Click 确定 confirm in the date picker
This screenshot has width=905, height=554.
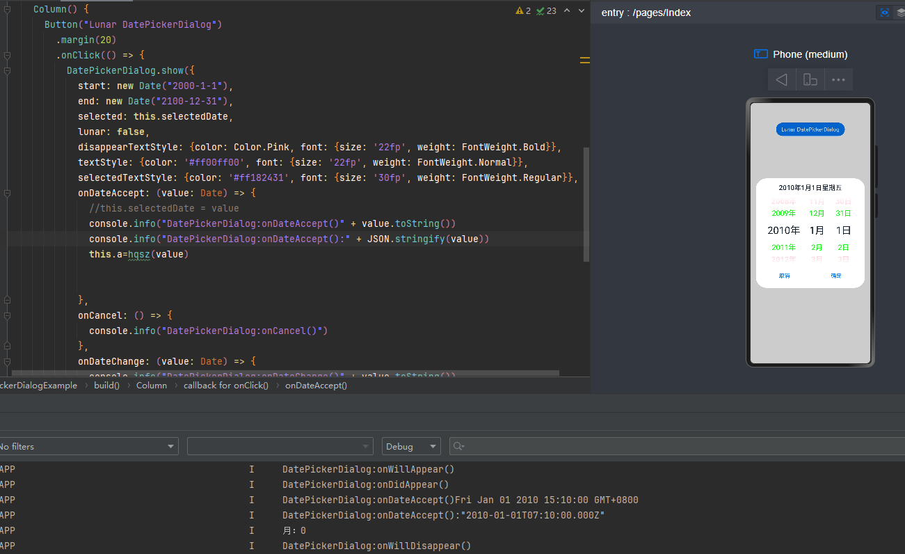tap(835, 276)
